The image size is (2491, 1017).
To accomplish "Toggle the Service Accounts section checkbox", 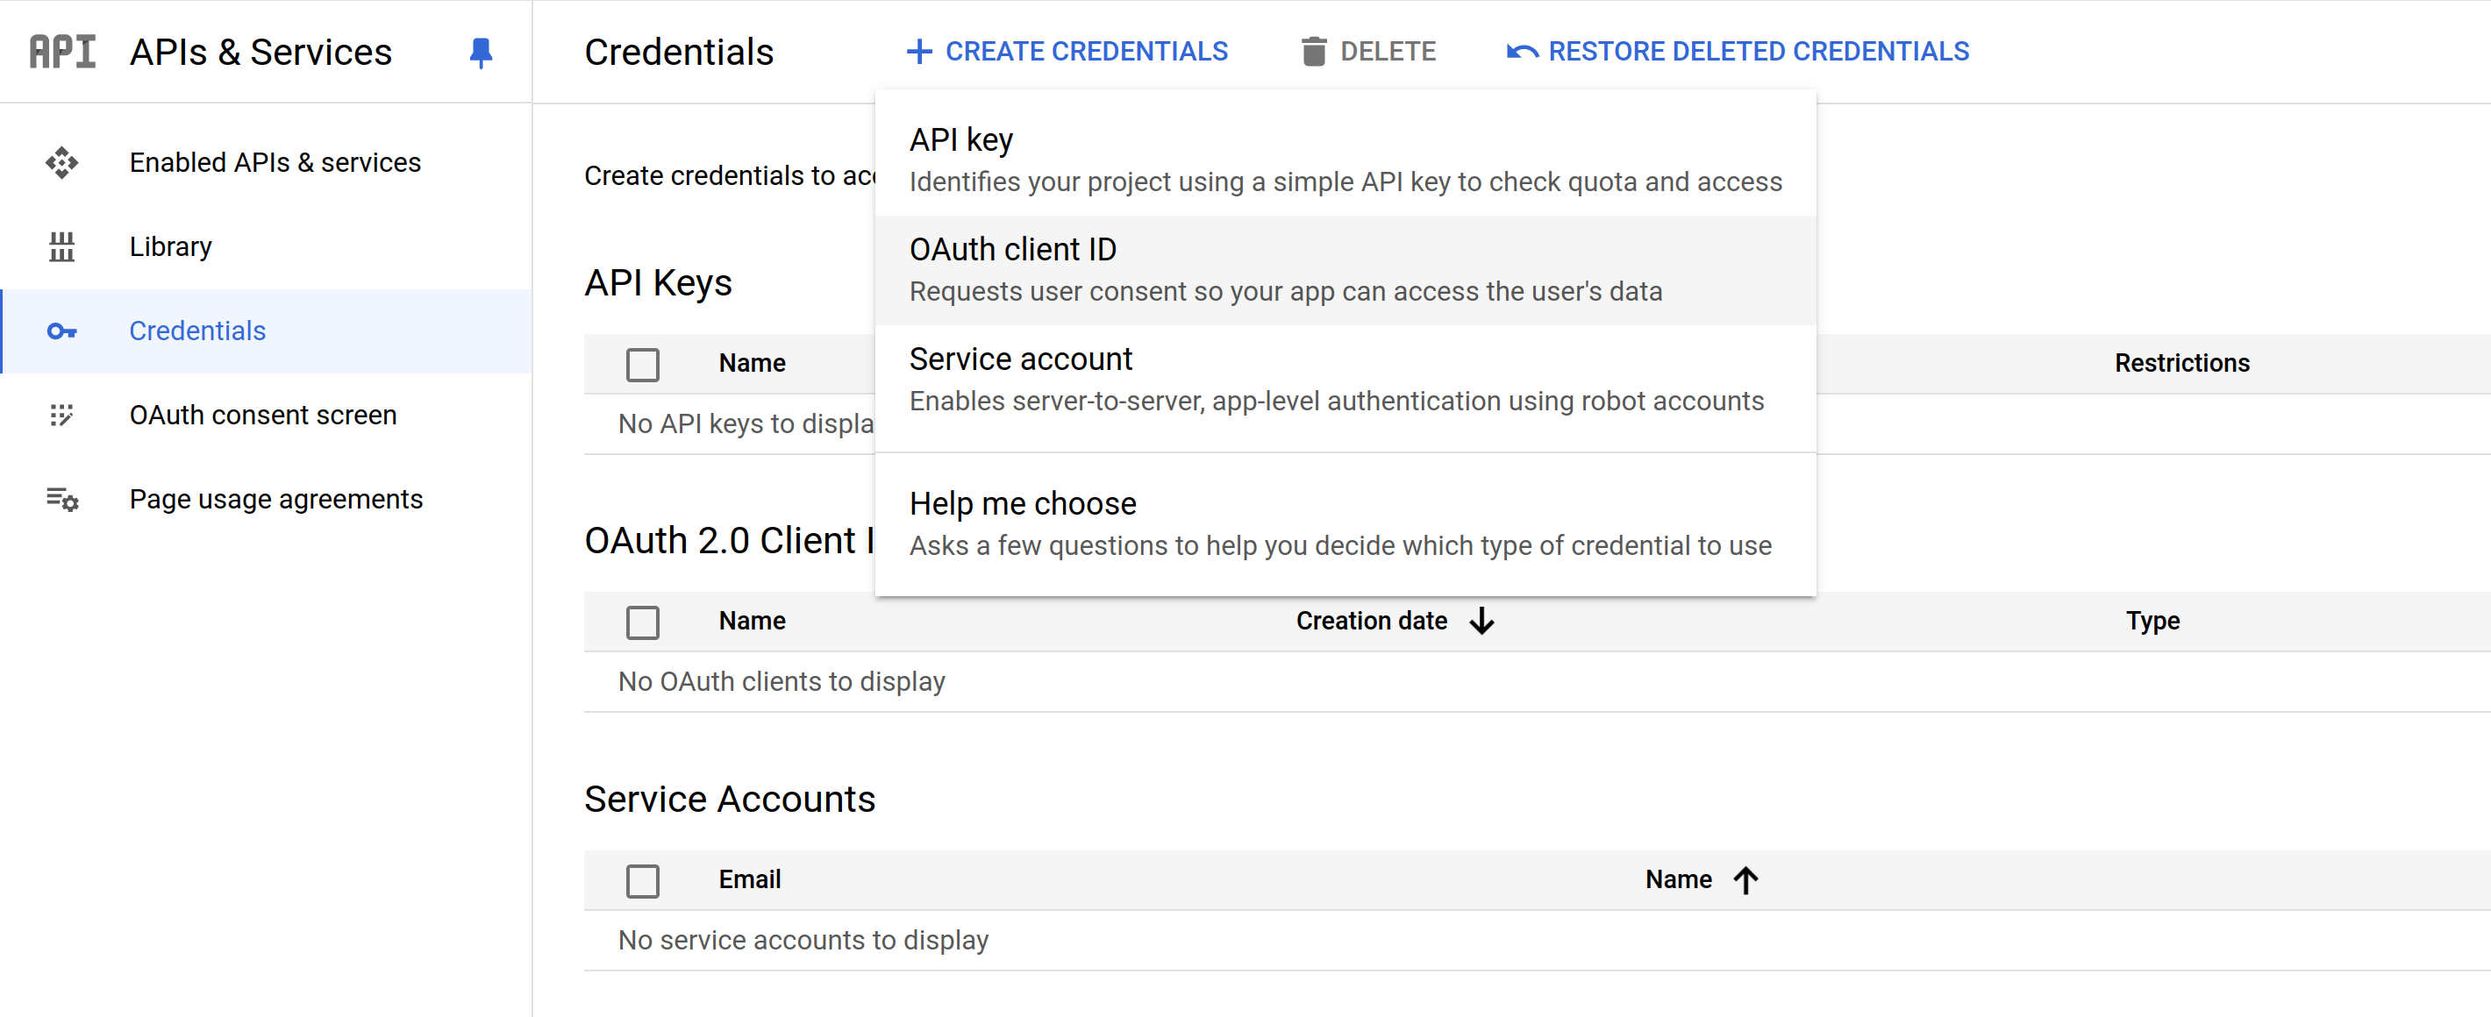I will [x=644, y=878].
